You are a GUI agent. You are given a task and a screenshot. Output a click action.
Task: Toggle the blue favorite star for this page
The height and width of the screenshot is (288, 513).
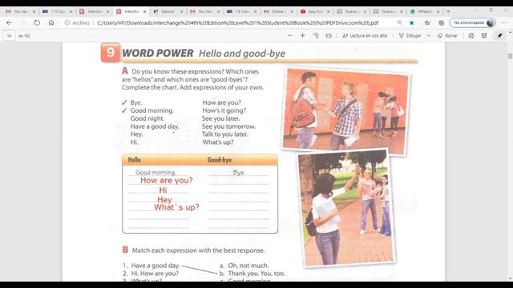412,23
